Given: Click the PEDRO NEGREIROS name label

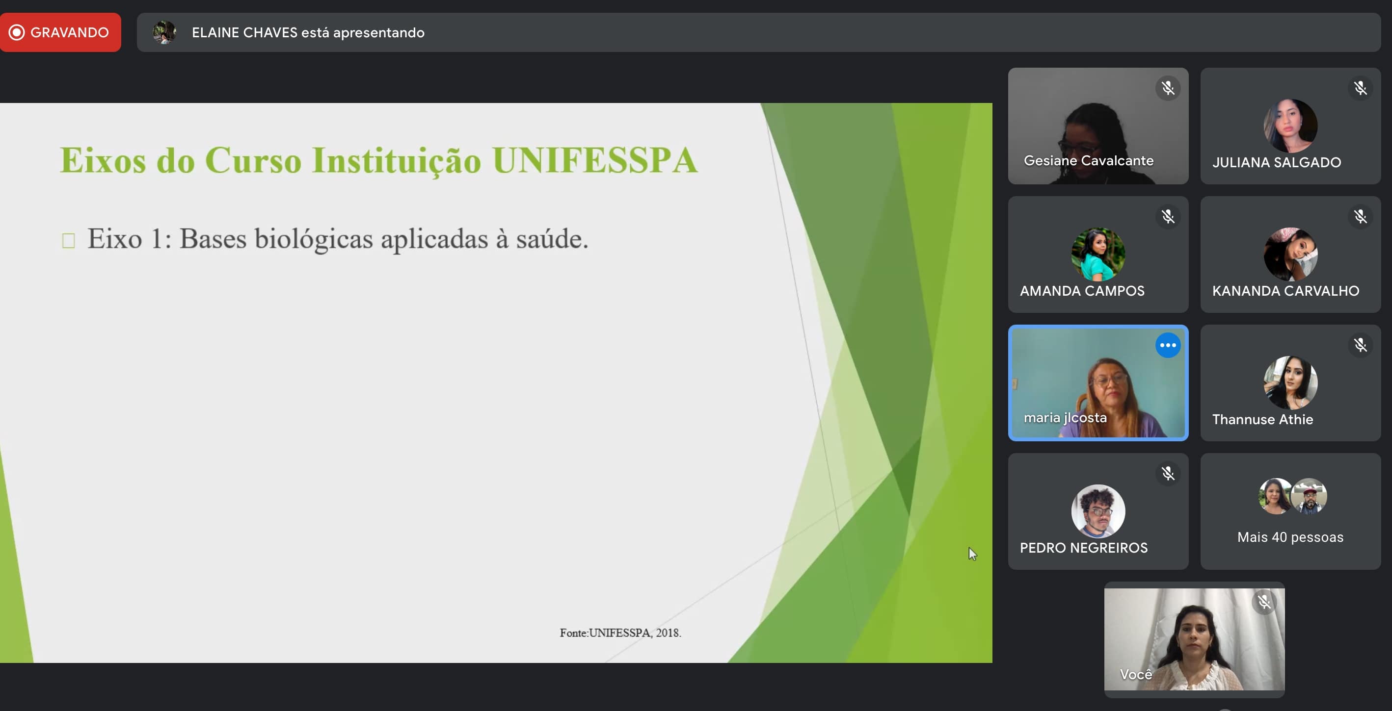Looking at the screenshot, I should 1083,547.
